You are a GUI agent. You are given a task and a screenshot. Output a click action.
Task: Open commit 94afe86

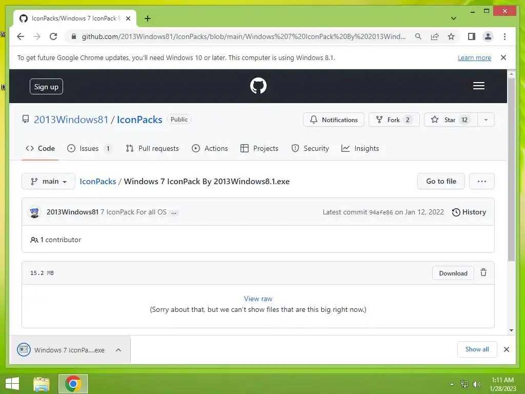click(x=381, y=212)
